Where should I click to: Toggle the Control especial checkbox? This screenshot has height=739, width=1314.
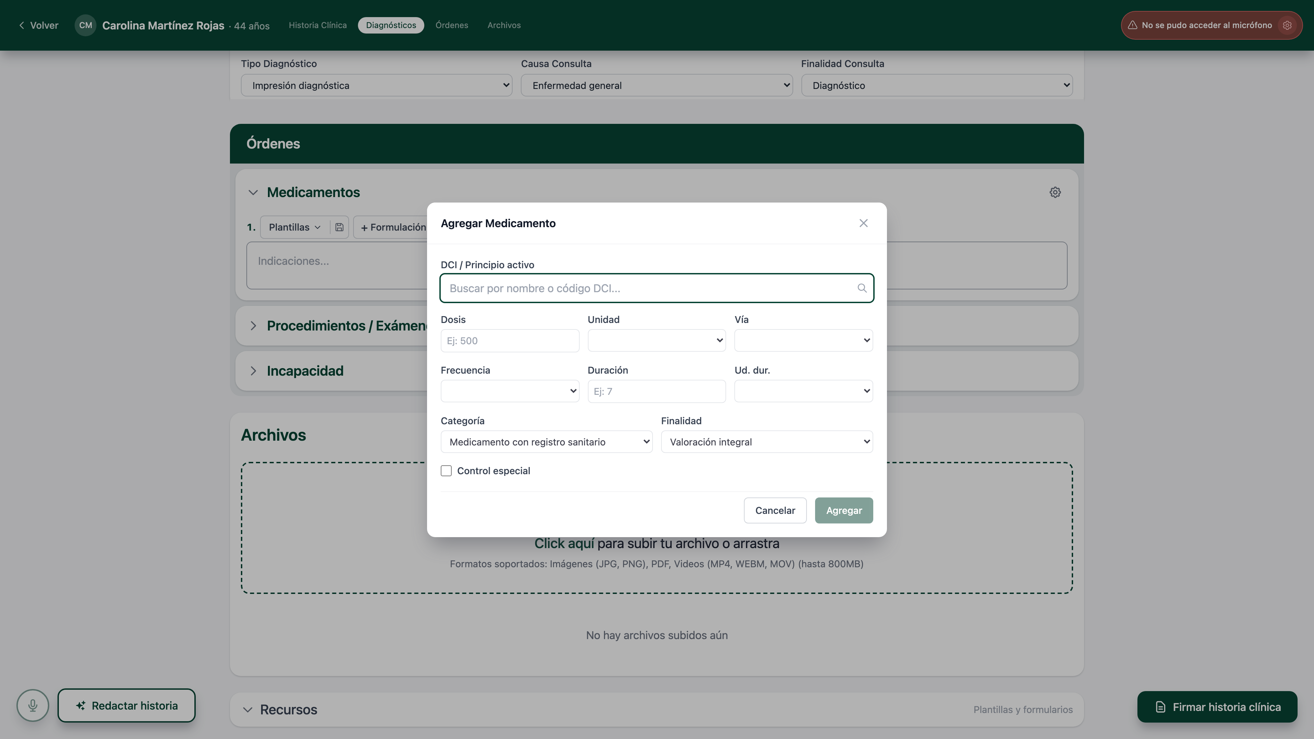446,471
